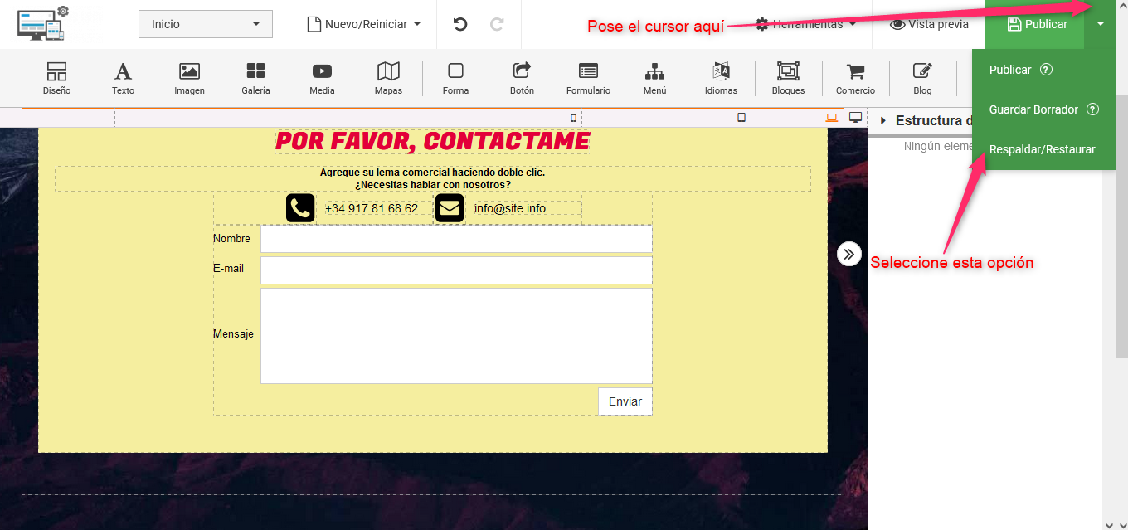
Task: Select the Forma shape tool
Action: coord(455,79)
